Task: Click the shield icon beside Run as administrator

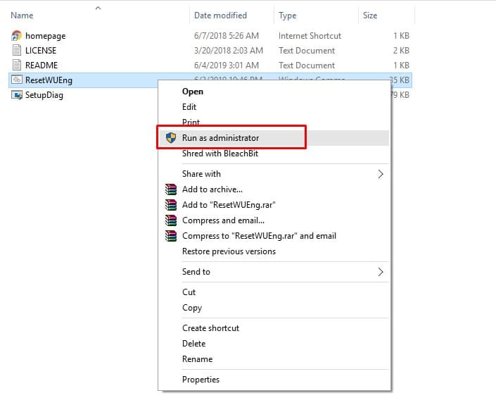Action: tap(170, 138)
